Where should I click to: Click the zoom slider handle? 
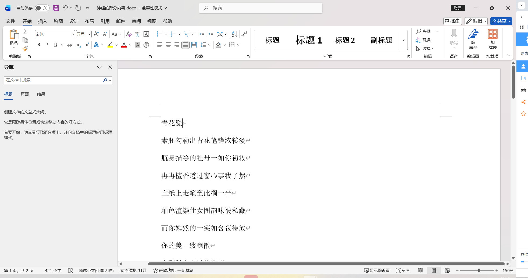point(479,270)
